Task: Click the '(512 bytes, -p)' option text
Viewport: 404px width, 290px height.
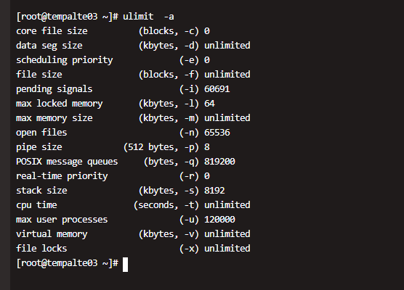Action: 161,147
